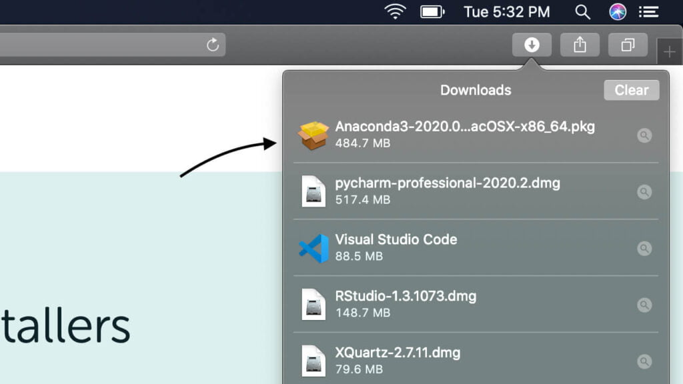
Task: Open a new tab with plus button
Action: pyautogui.click(x=670, y=52)
